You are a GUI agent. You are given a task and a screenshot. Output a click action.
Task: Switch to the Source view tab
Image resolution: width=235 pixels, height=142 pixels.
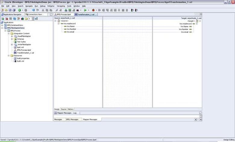coord(64,109)
